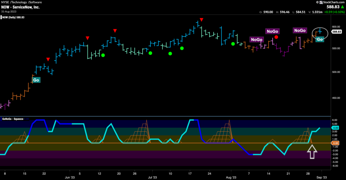Click the rightmost NoGo label
This screenshot has height=180, width=346.
(299, 31)
